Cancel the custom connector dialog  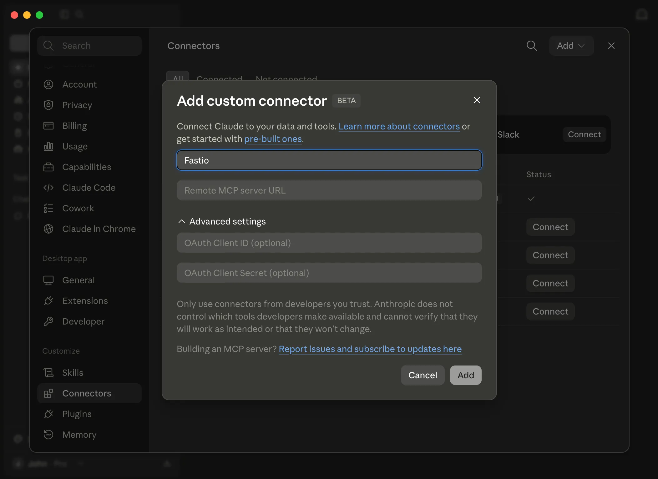pyautogui.click(x=423, y=375)
